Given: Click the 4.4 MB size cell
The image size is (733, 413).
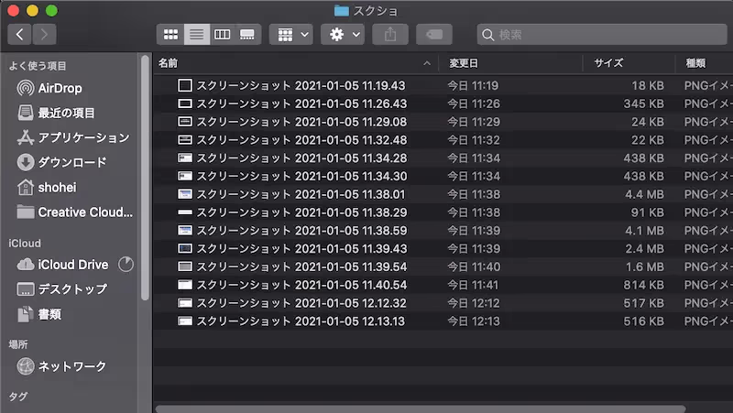Looking at the screenshot, I should pos(644,194).
